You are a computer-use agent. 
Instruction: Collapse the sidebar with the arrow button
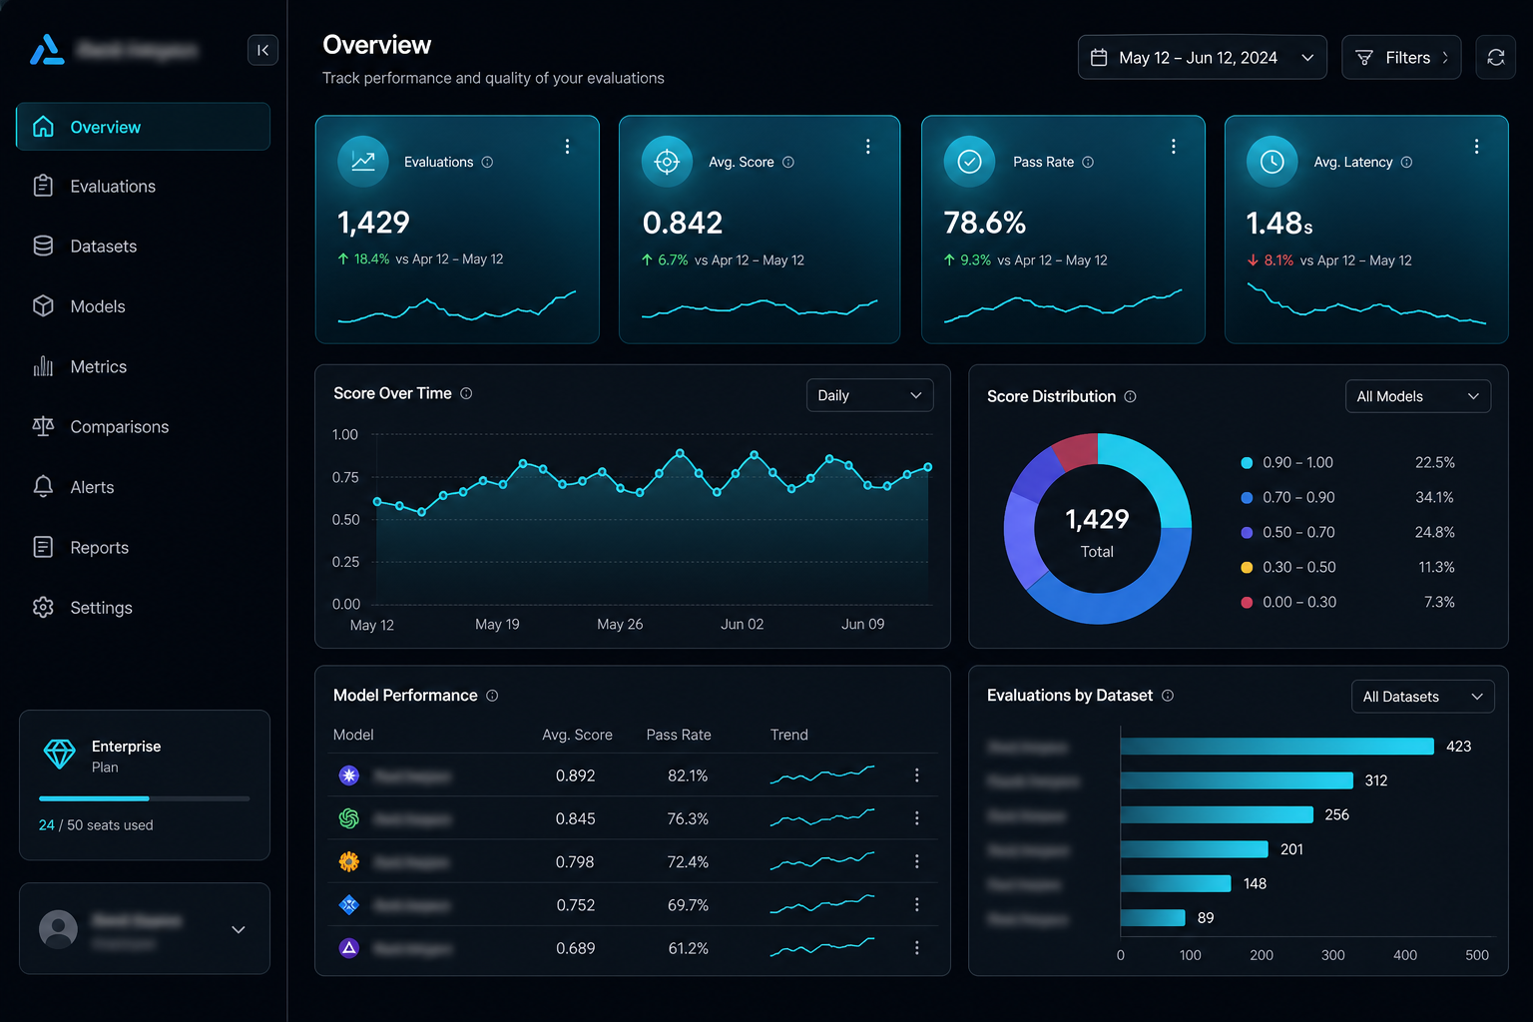[262, 50]
